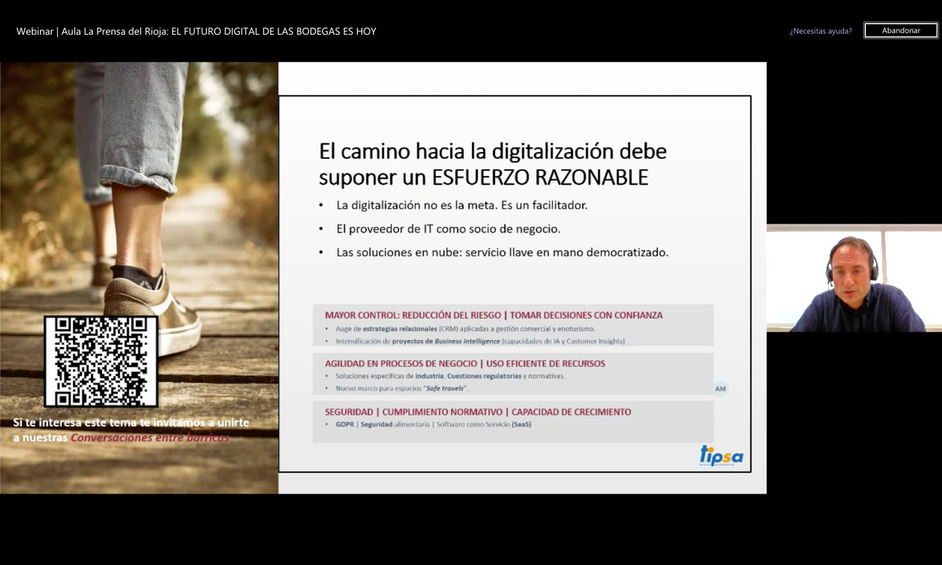
Task: Click the slide heading about ESFUERZO RAZONABLE
Action: point(492,163)
